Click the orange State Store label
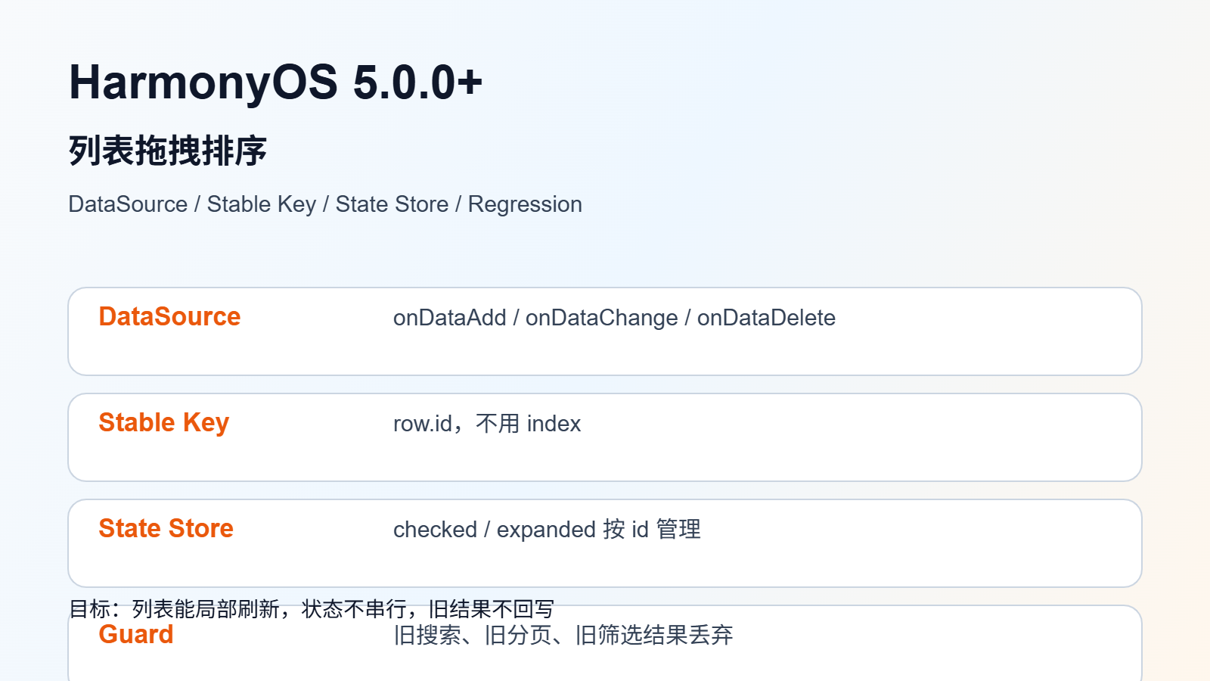 pos(166,528)
